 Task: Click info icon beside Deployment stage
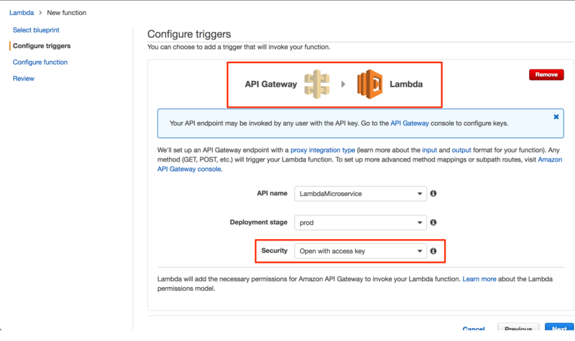coord(433,223)
